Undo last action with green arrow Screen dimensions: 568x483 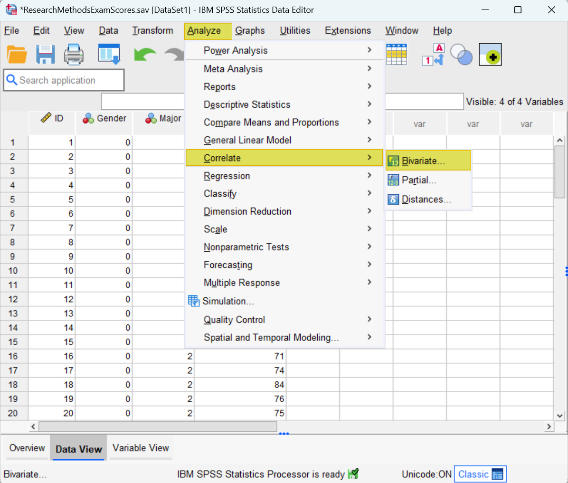pyautogui.click(x=144, y=55)
